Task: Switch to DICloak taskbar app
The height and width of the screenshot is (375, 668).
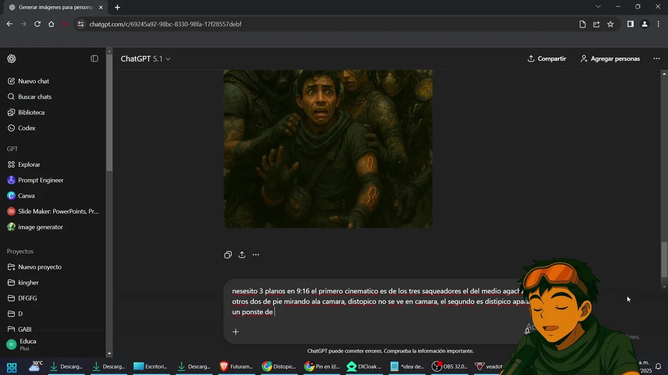Action: [365, 367]
